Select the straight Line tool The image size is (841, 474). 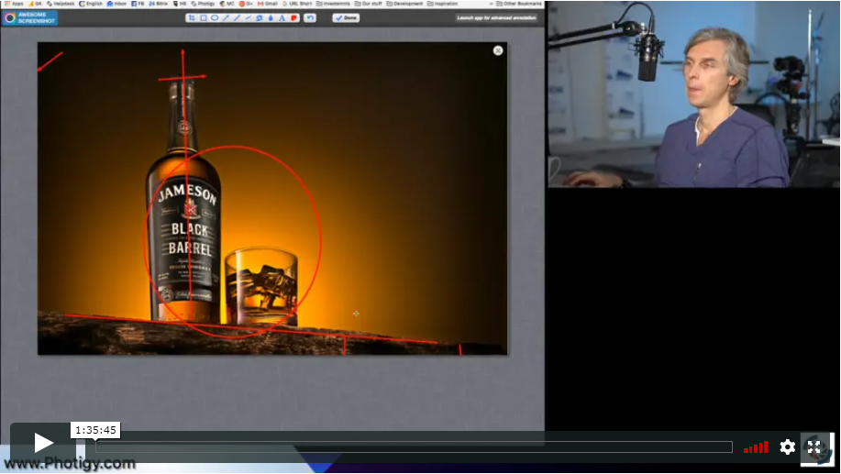pyautogui.click(x=237, y=17)
